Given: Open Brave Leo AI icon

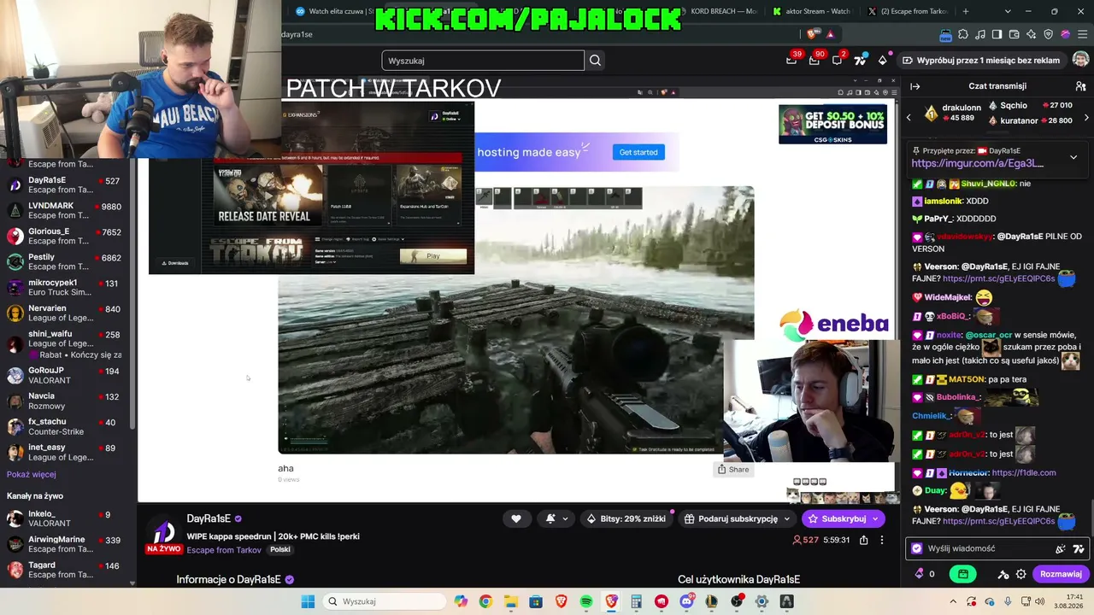Looking at the screenshot, I should (x=1032, y=34).
